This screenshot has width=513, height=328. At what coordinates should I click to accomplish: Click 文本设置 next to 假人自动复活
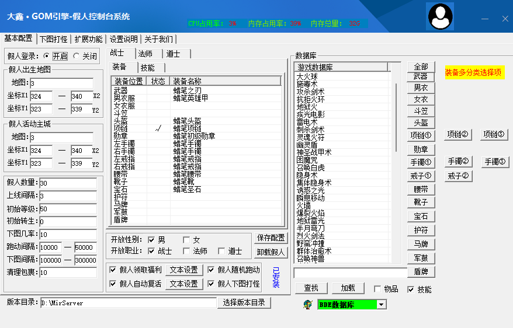coord(184,284)
